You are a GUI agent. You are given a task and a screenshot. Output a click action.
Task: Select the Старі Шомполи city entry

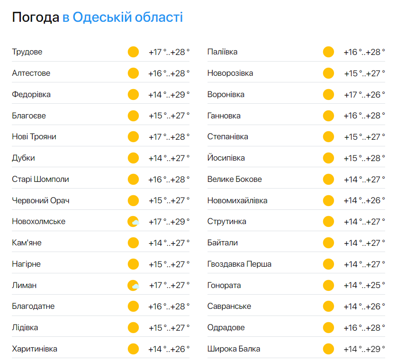40,179
